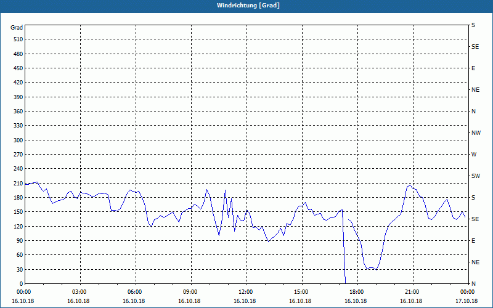Select the 450 y-axis tick label
Viewport: 493px width, 308px height.
coord(18,68)
